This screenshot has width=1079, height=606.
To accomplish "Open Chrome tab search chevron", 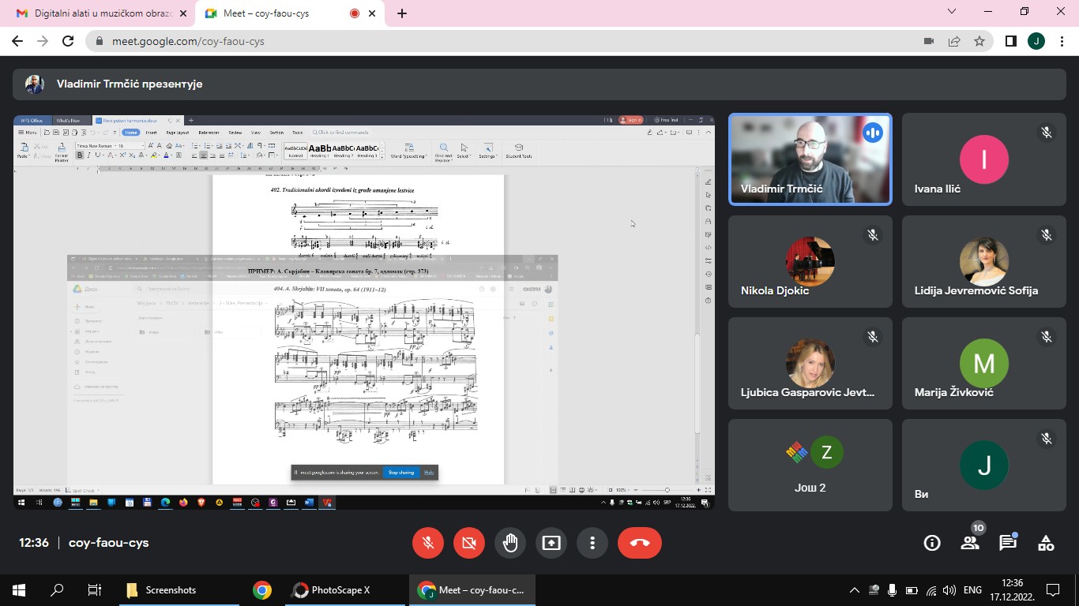I will (x=952, y=12).
